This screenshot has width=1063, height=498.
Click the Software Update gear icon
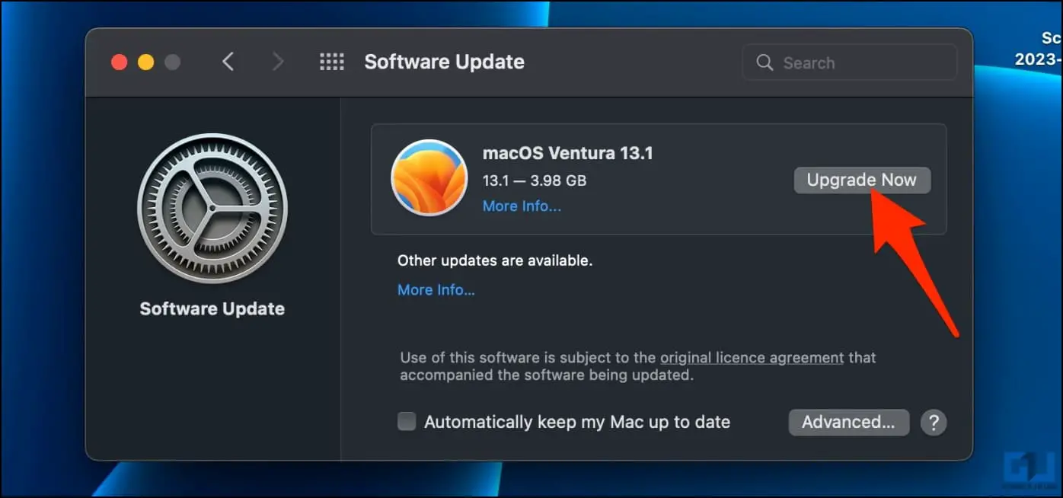[x=212, y=208]
